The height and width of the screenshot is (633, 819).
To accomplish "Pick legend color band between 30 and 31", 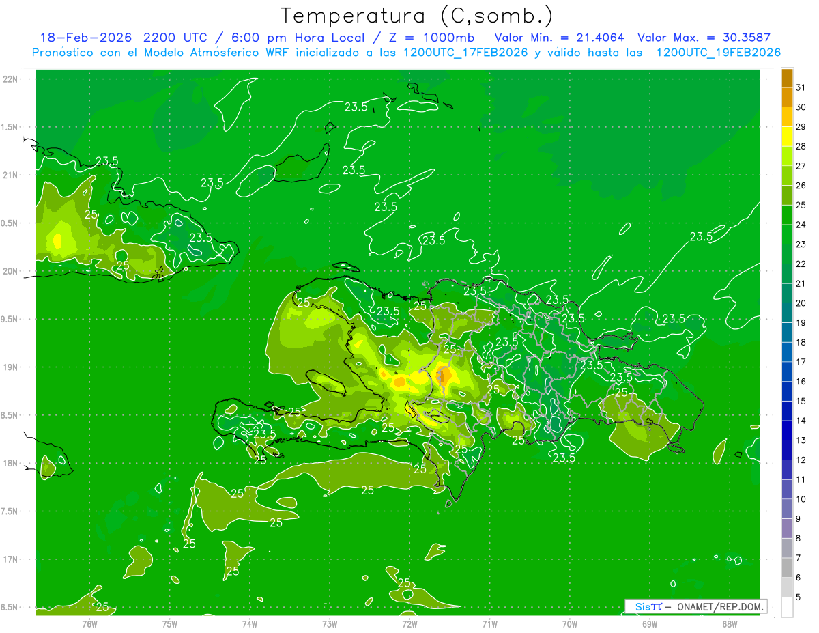I will click(787, 97).
